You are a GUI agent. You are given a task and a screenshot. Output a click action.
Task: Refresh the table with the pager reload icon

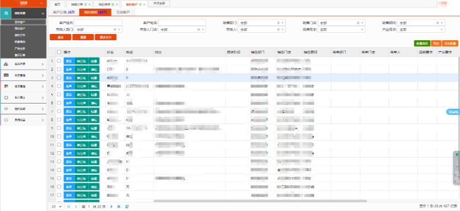click(127, 206)
